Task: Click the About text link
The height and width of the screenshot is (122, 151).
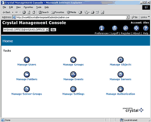Action: (x=137, y=33)
